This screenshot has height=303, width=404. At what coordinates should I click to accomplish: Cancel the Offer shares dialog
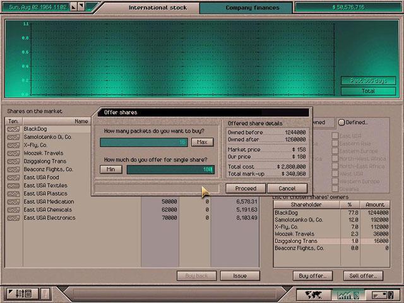pos(287,188)
